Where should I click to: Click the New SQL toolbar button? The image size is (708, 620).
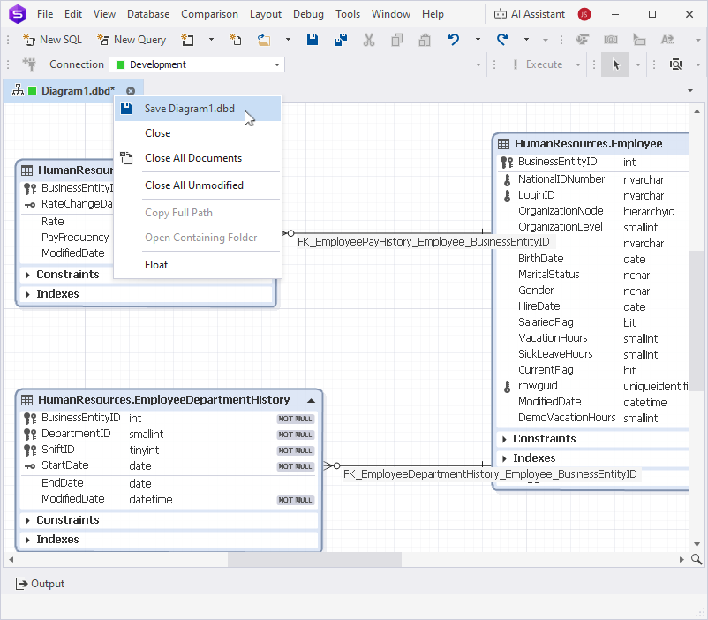tap(52, 40)
